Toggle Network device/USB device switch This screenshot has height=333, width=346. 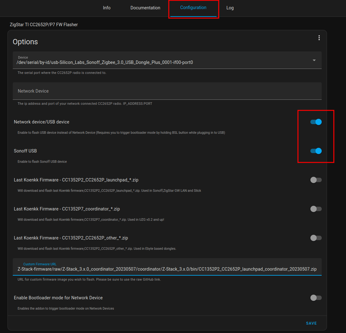(x=316, y=122)
